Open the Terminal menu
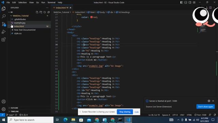The image size is (218, 123). [51, 2]
